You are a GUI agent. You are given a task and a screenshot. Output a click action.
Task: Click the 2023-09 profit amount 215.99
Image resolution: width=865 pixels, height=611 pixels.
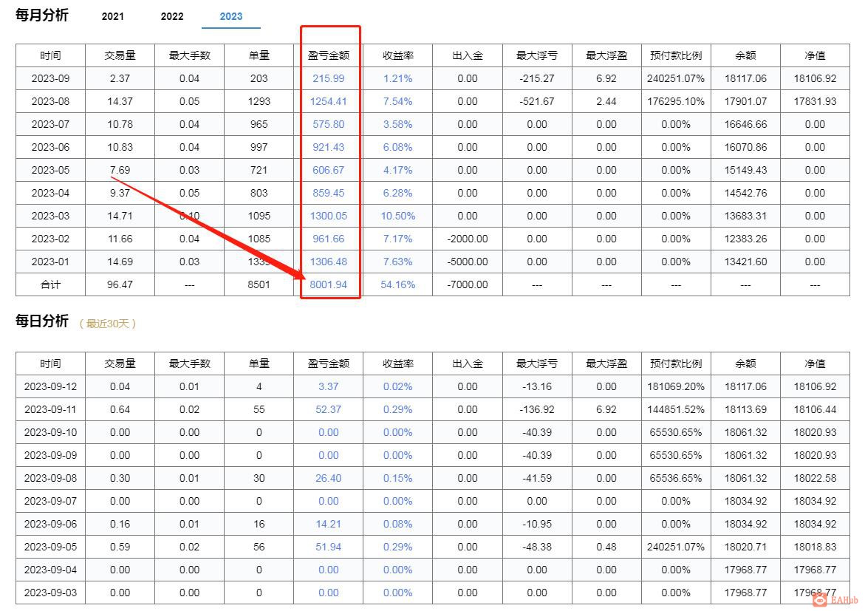tap(328, 78)
